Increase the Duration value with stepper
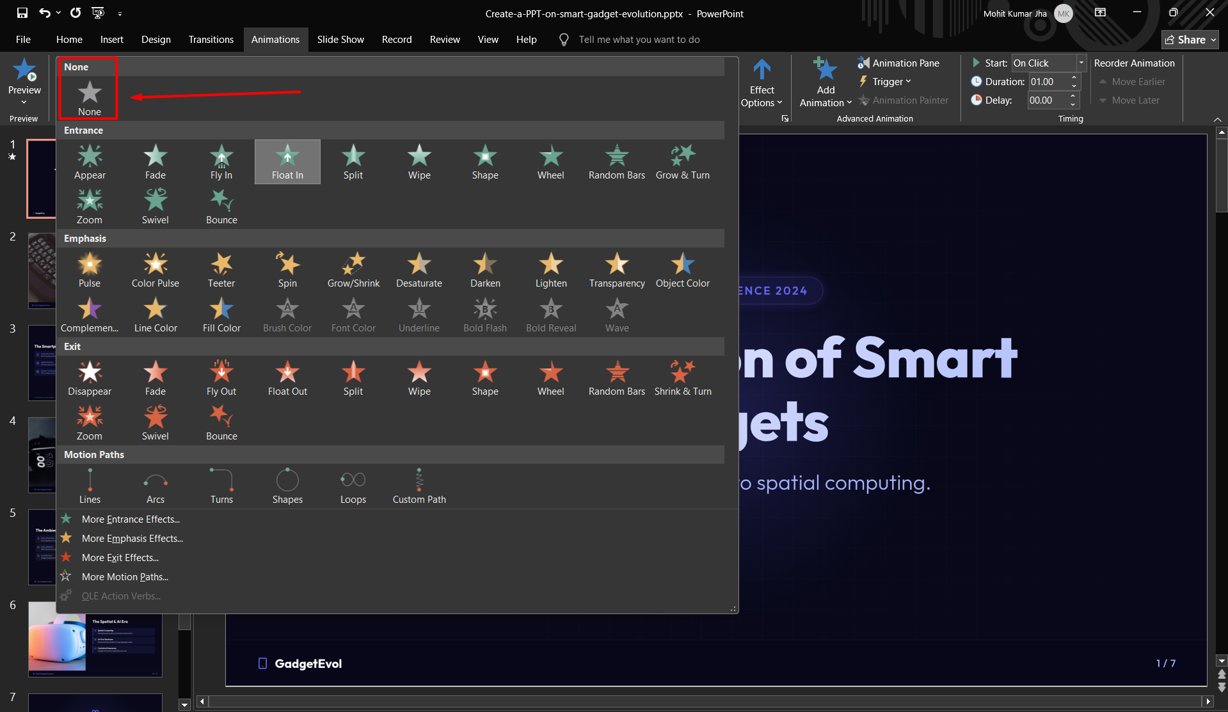Viewport: 1228px width, 712px height. (x=1074, y=78)
